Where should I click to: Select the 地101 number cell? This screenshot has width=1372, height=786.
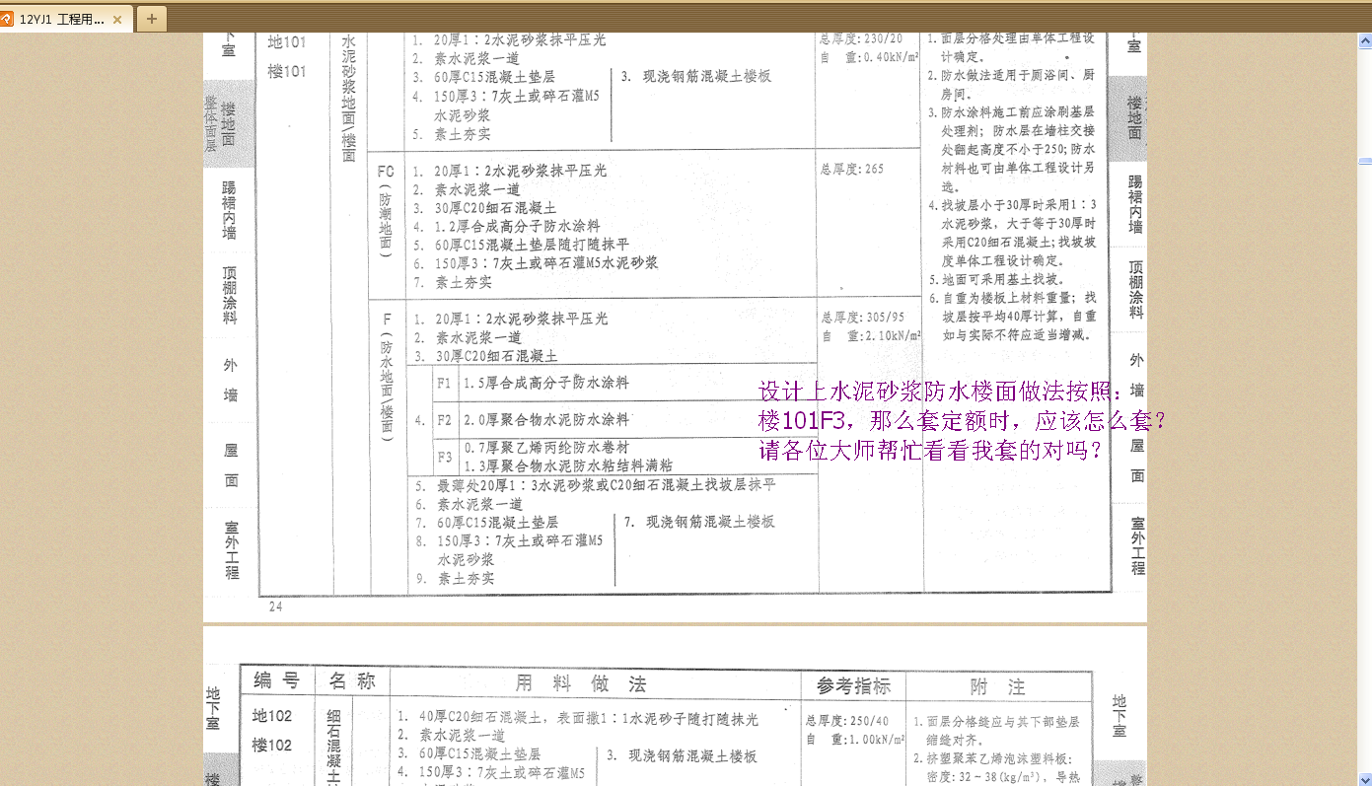click(x=288, y=42)
